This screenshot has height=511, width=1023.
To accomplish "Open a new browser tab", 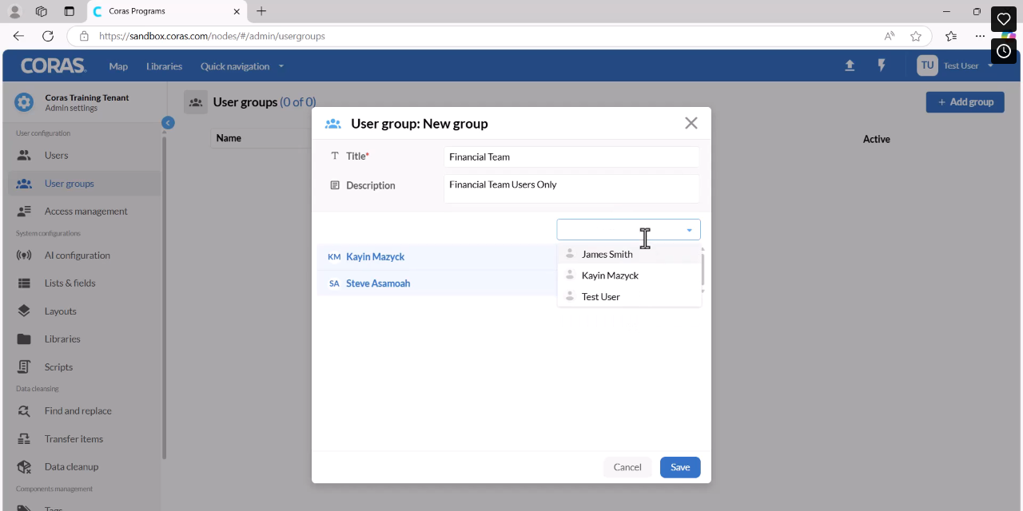I will click(261, 11).
